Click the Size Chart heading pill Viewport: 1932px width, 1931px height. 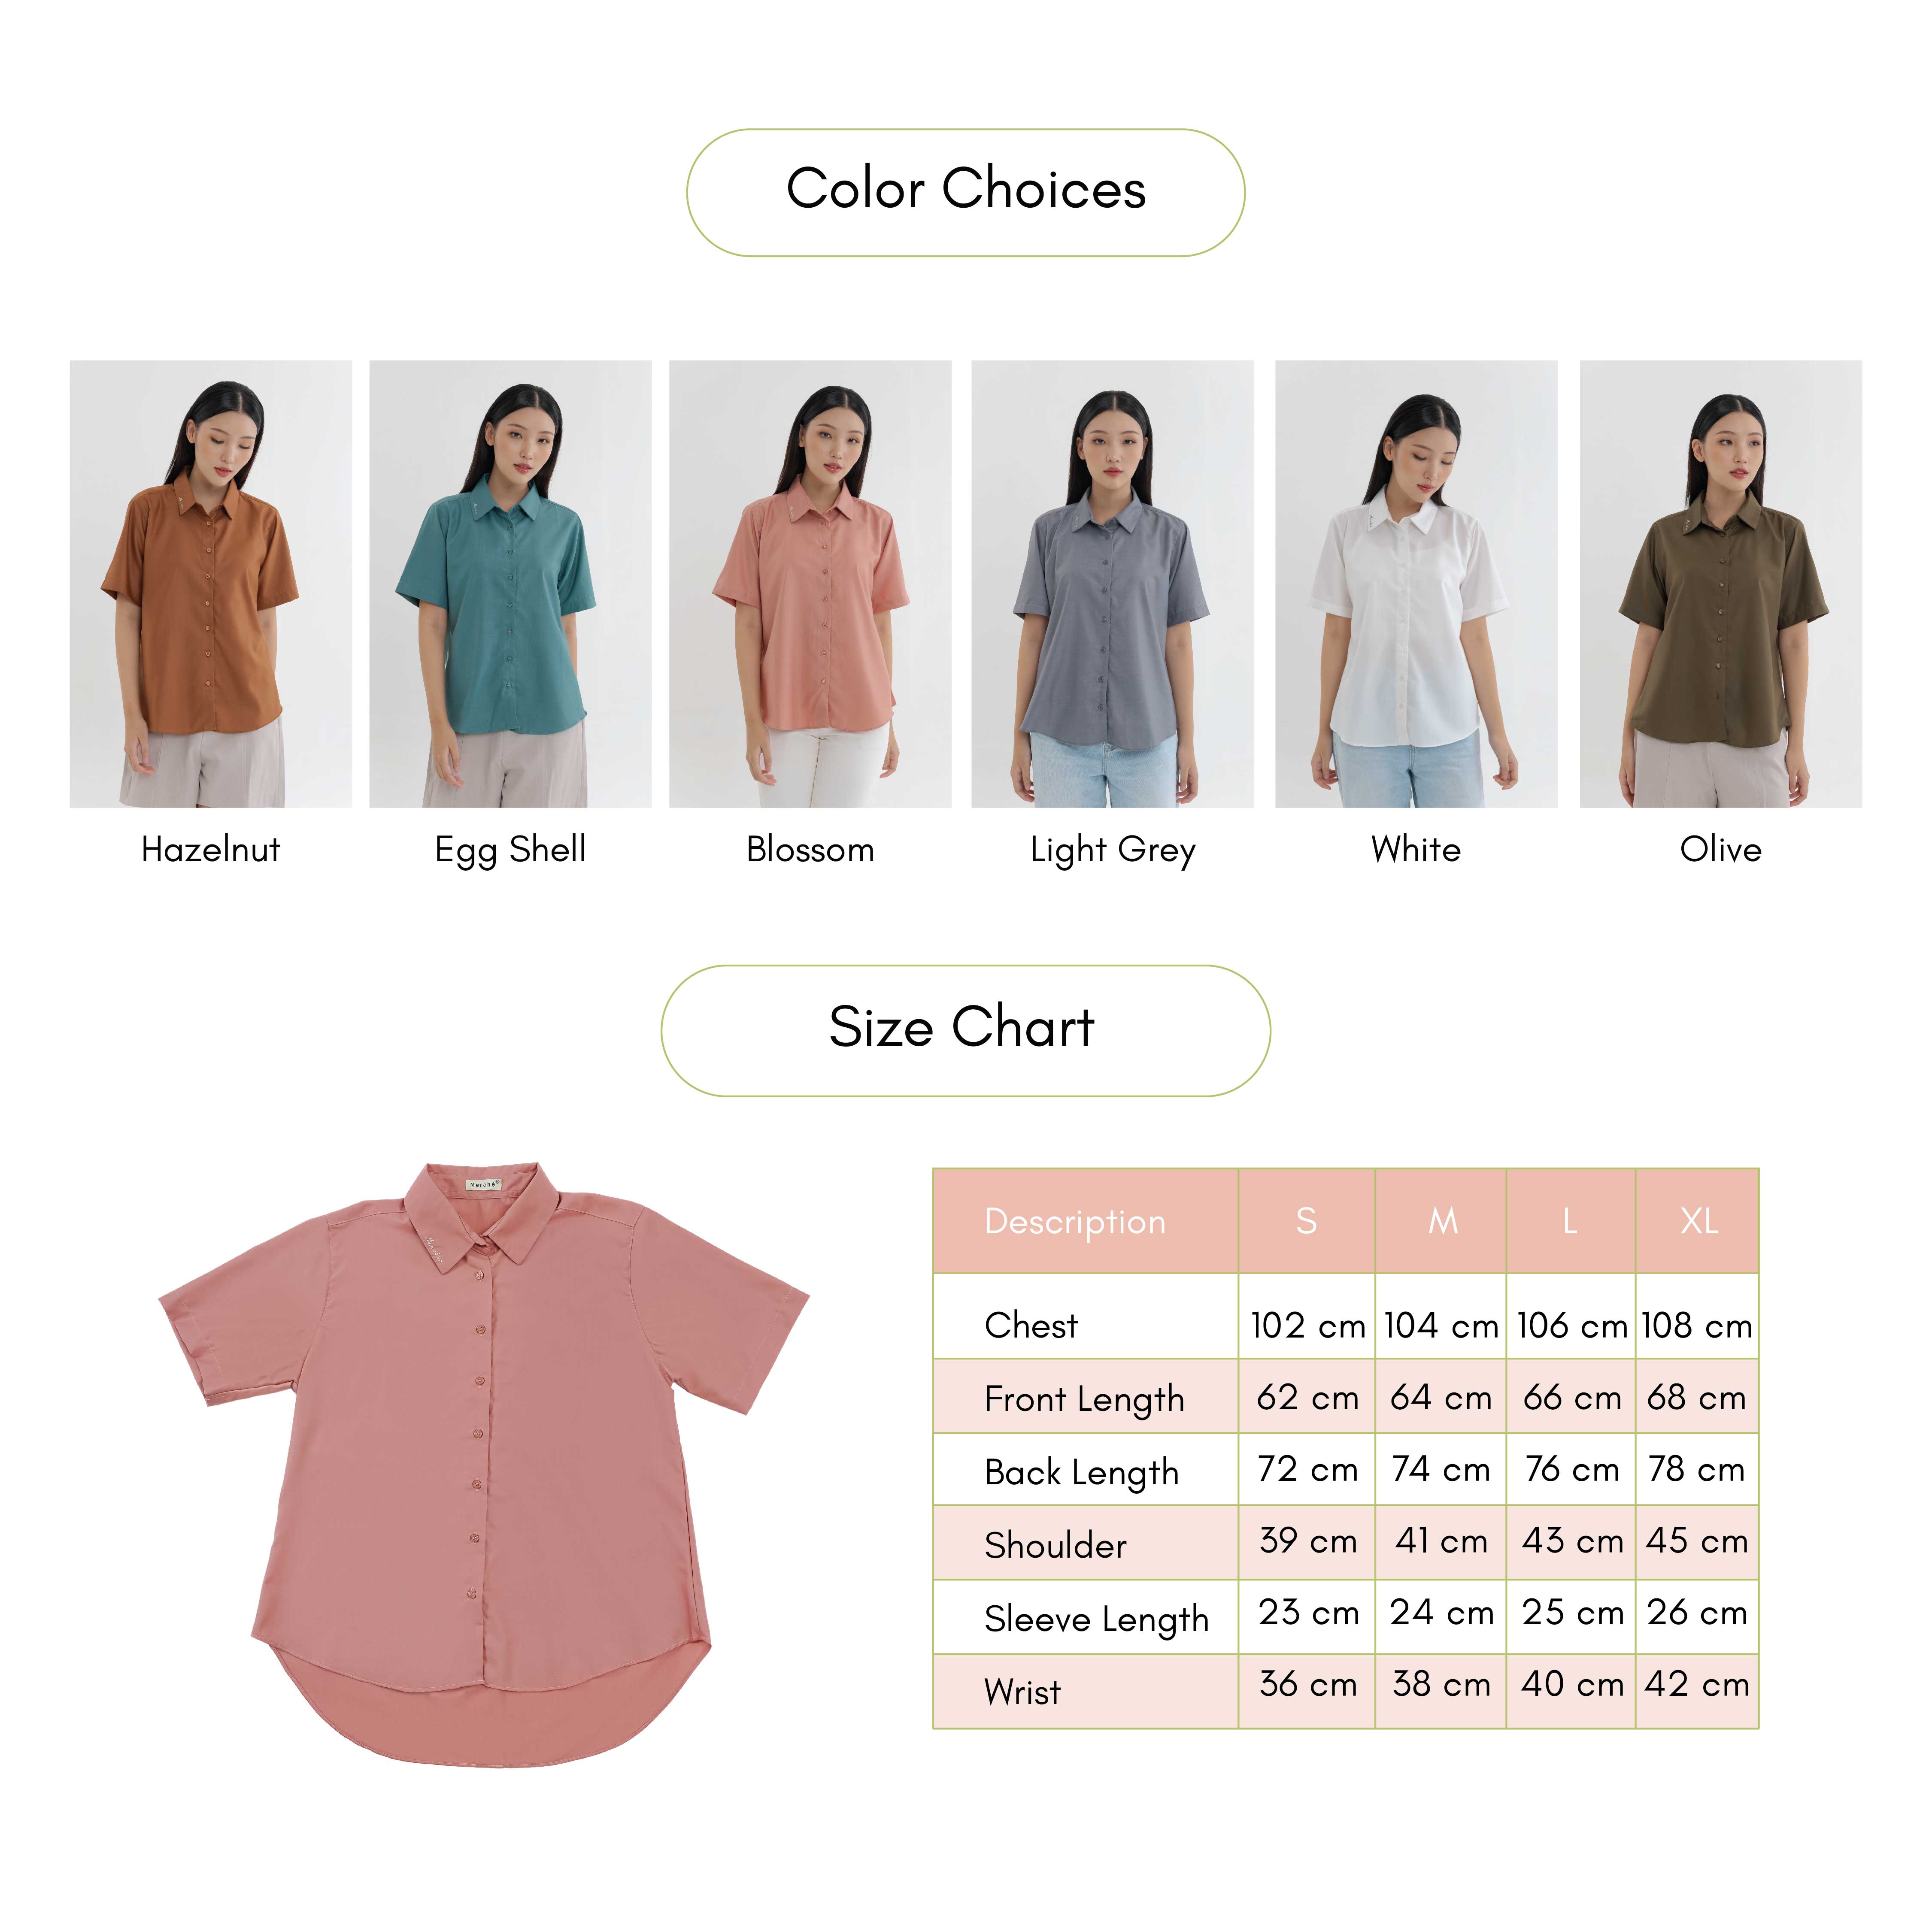[x=965, y=1030]
